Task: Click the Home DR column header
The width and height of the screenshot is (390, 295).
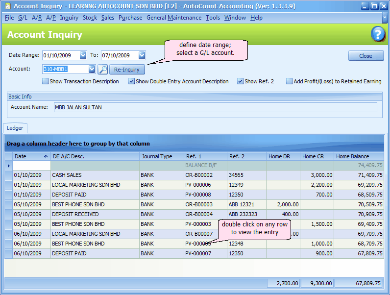Action: [283, 156]
